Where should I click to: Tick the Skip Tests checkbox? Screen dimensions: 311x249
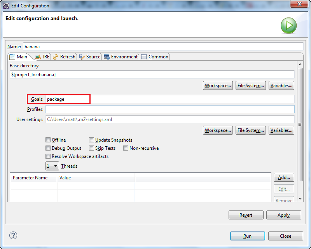(x=92, y=148)
